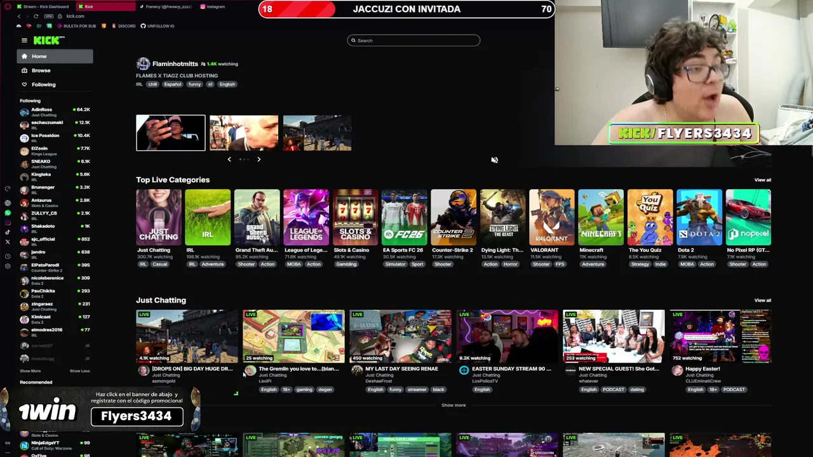Click the English tag on featured stream

pyautogui.click(x=227, y=84)
